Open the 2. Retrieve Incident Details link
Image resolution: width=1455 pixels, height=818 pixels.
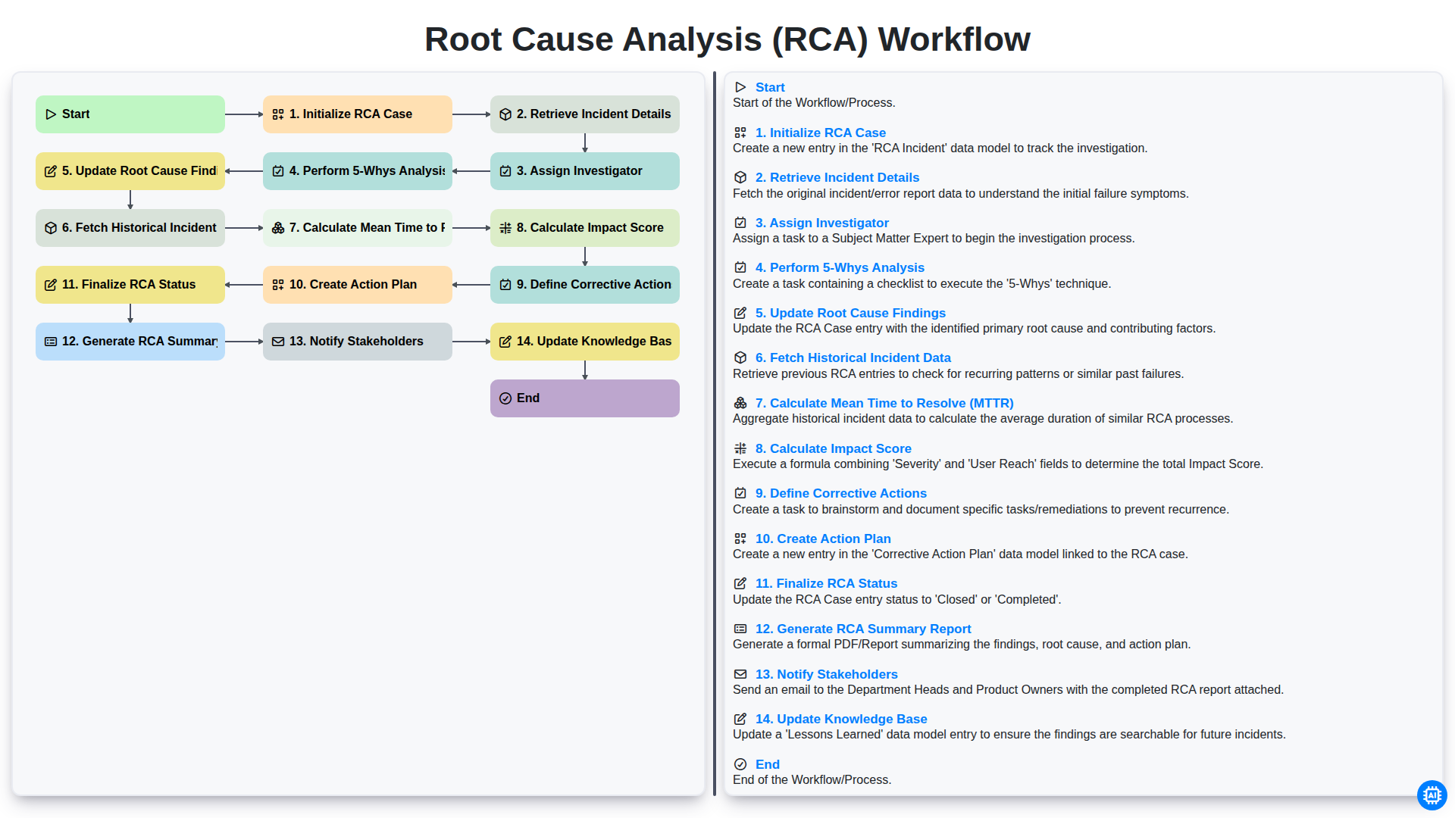pyautogui.click(x=837, y=177)
